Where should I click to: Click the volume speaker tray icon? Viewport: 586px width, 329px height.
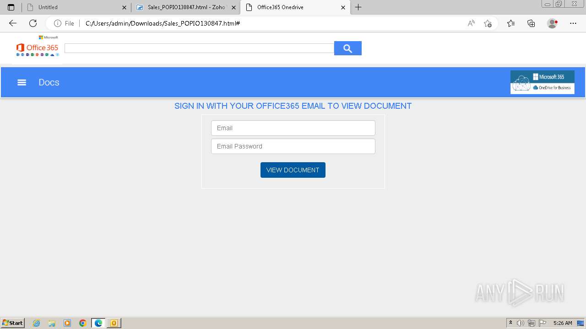click(x=521, y=323)
